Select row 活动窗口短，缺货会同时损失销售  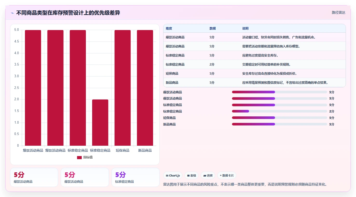[x=254, y=37]
